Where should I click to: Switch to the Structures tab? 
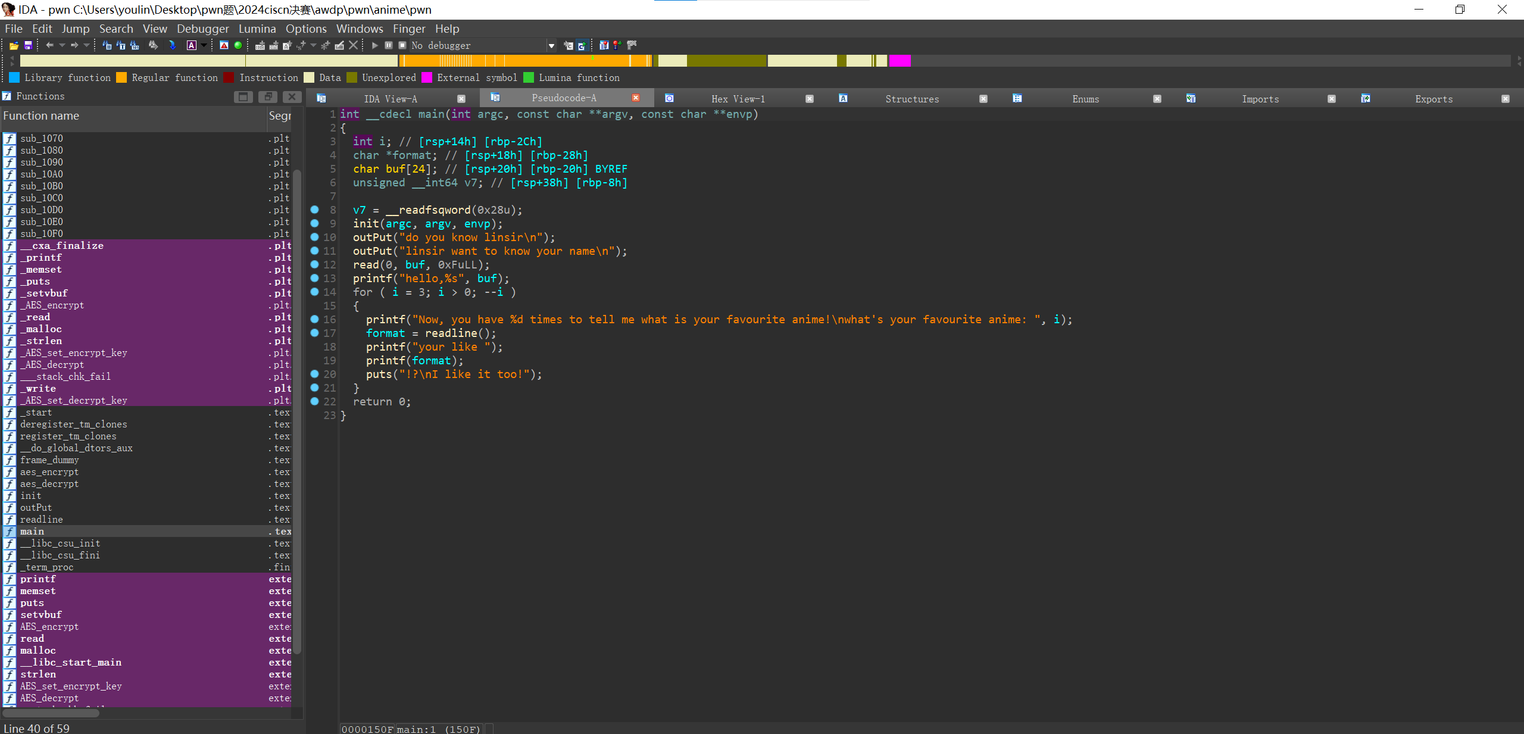click(912, 99)
